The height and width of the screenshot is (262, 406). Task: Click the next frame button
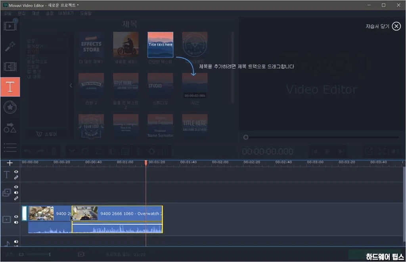coord(341,151)
